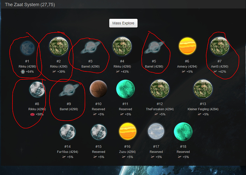Open owner Fur10us (4294) link

pos(67,152)
